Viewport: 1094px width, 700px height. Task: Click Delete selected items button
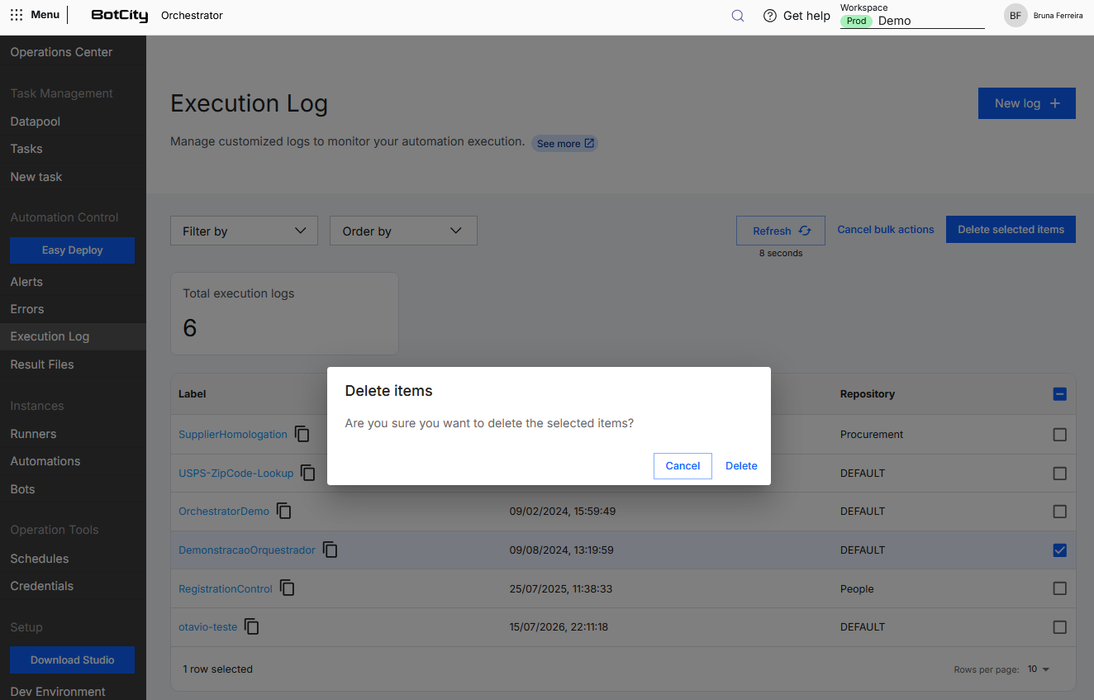click(x=1011, y=230)
